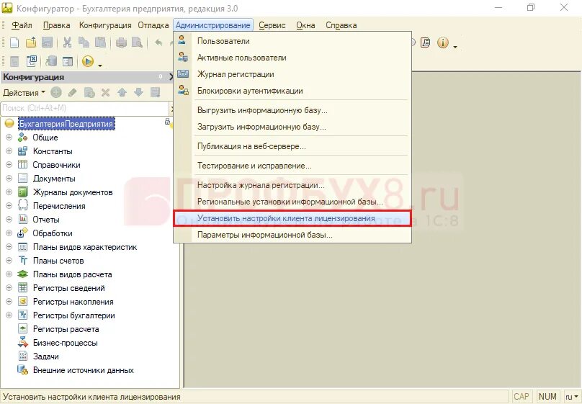Select Выгрузить информационную базу…
The width and height of the screenshot is (582, 404).
[x=292, y=110]
